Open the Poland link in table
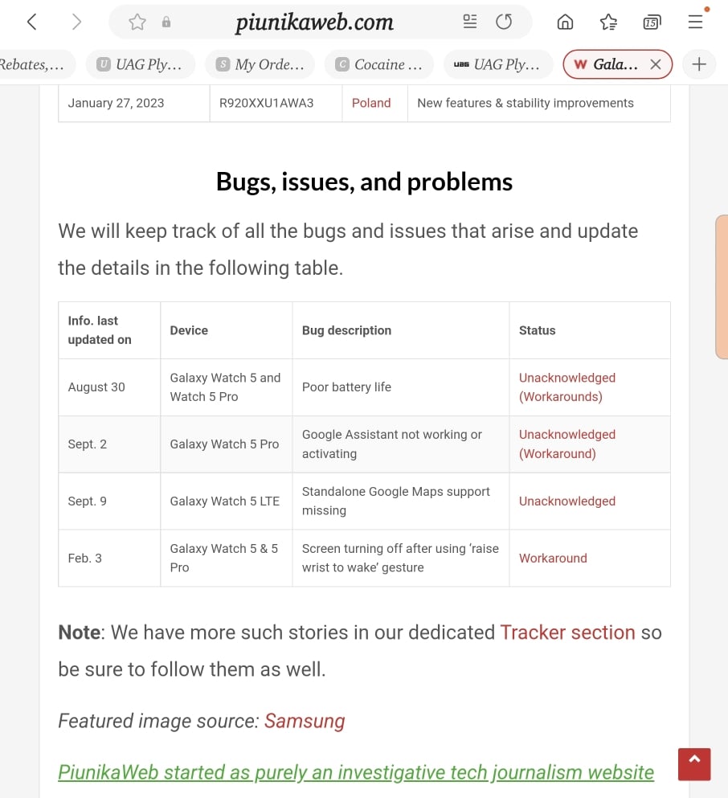 click(371, 103)
